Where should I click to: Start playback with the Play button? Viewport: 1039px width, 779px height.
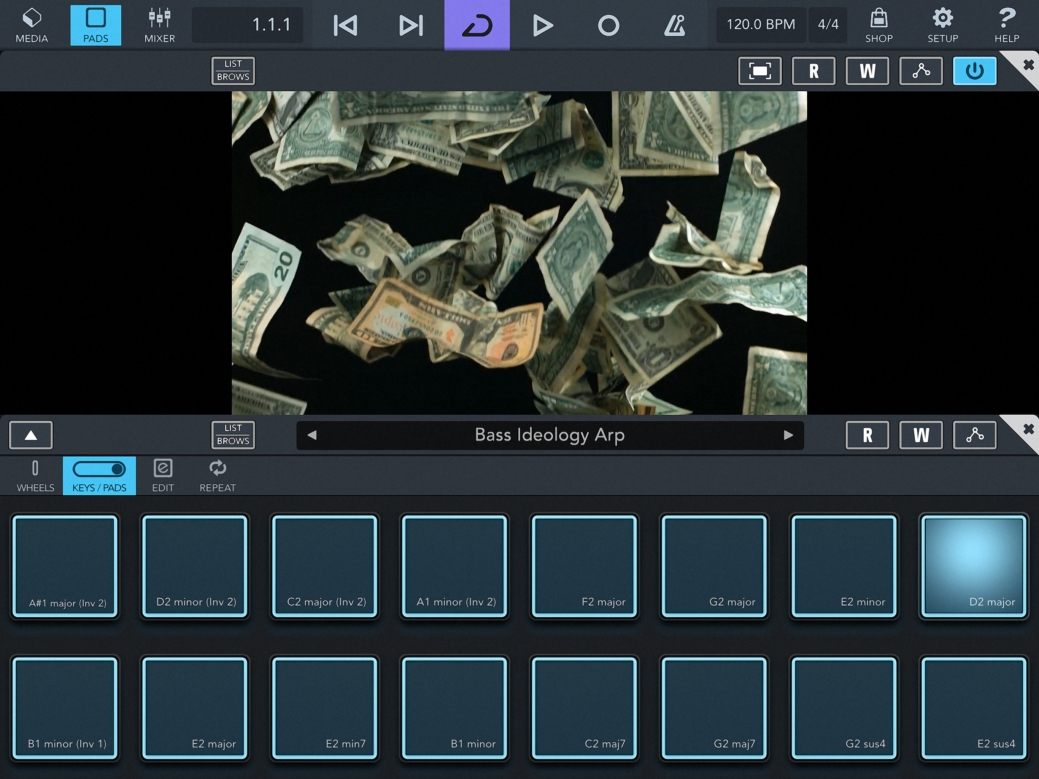click(x=543, y=25)
